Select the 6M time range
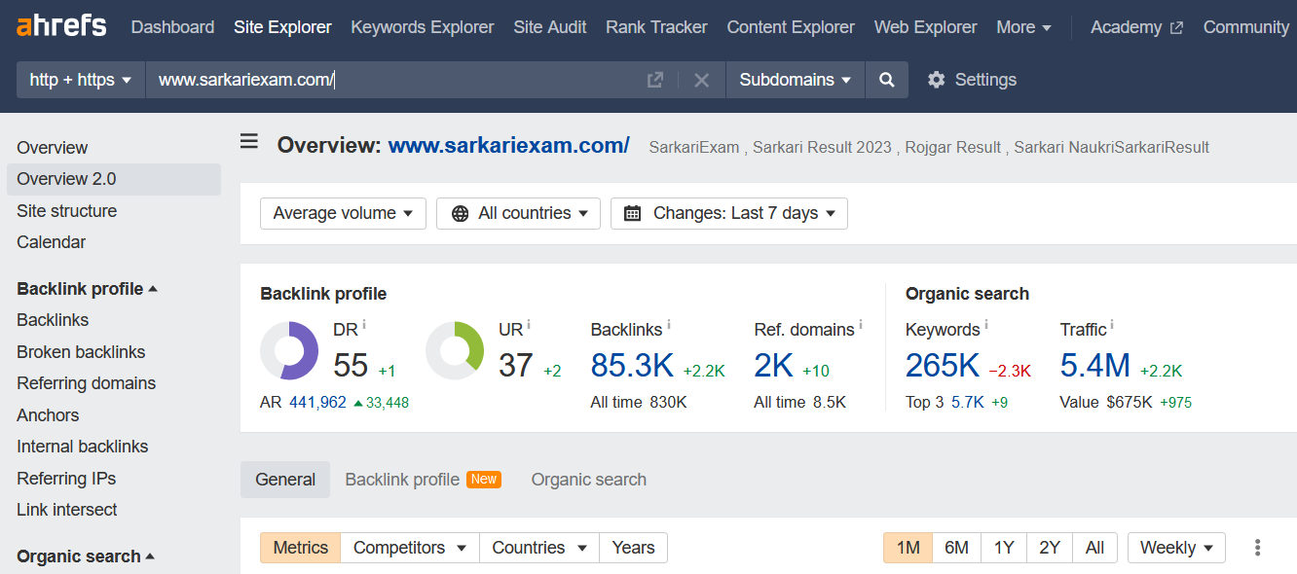Screen dimensions: 1297x574 pos(956,548)
